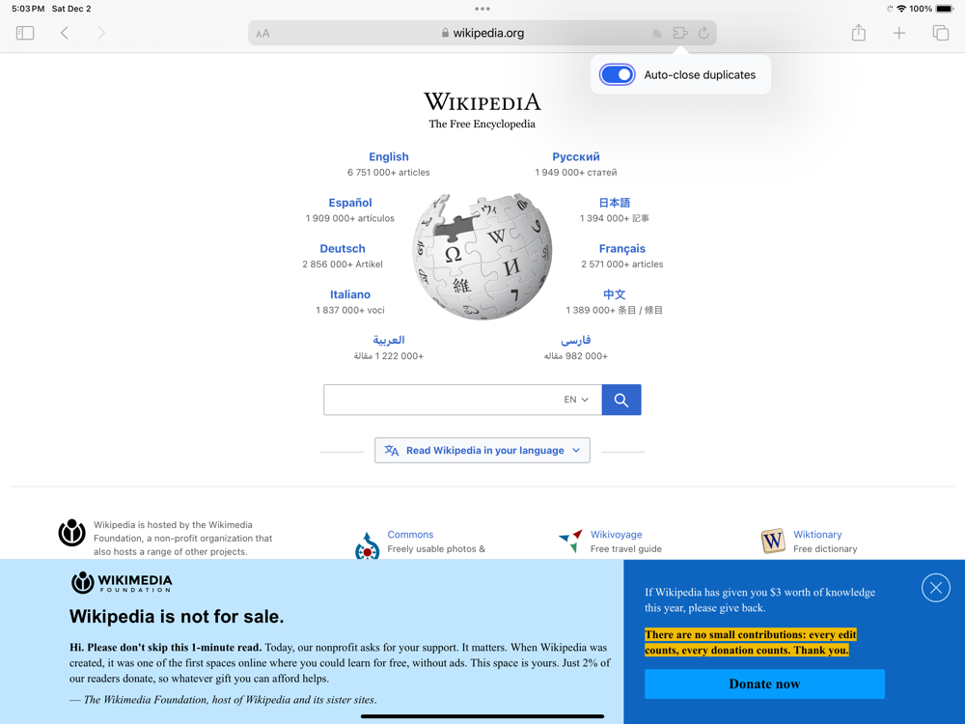Add a new tab
Screen dimensions: 965x724
[x=899, y=33]
